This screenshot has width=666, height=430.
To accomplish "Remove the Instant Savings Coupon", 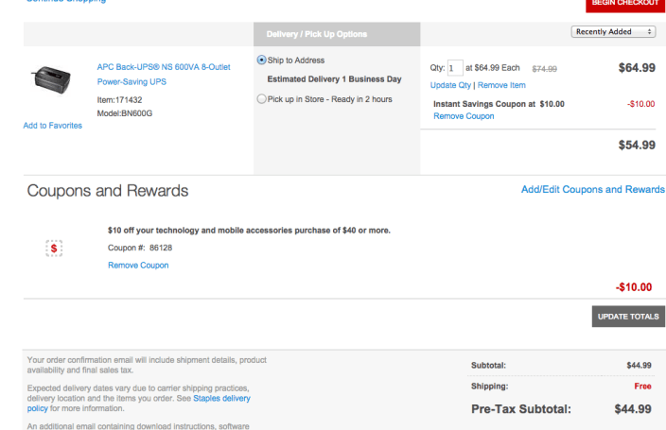I will [464, 116].
